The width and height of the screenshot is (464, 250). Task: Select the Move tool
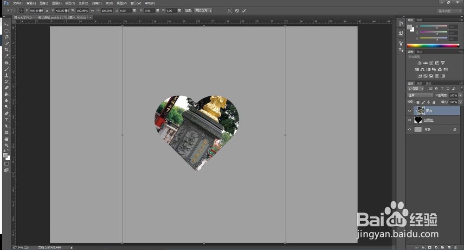[x=6, y=25]
